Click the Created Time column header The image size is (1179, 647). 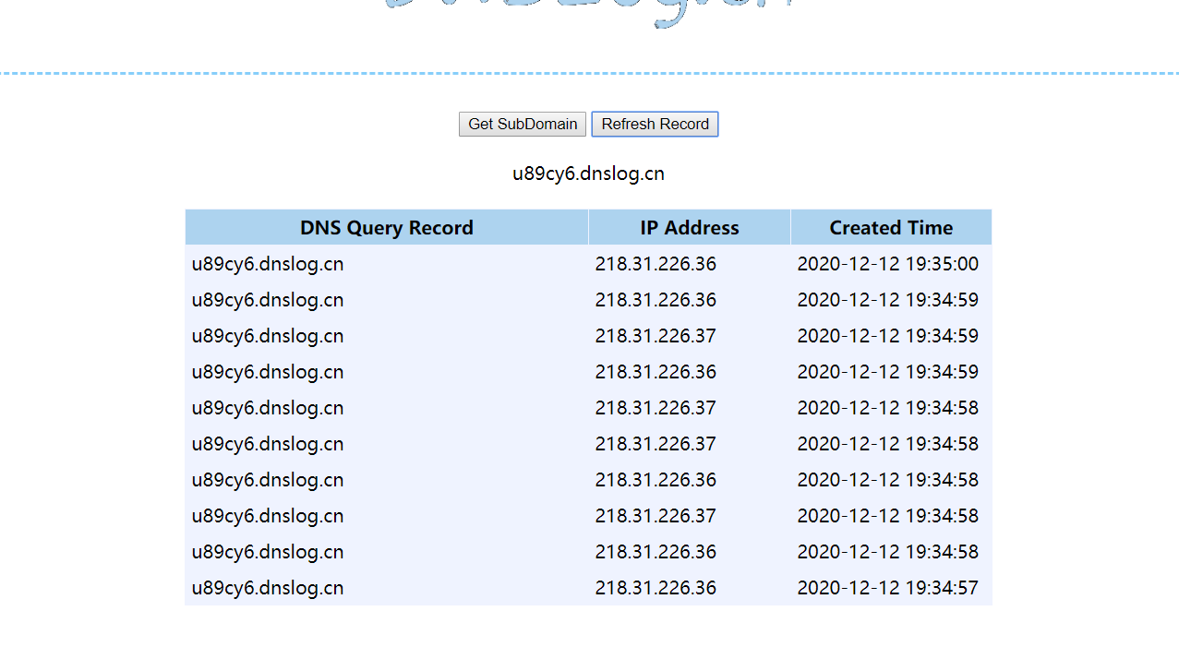point(890,228)
